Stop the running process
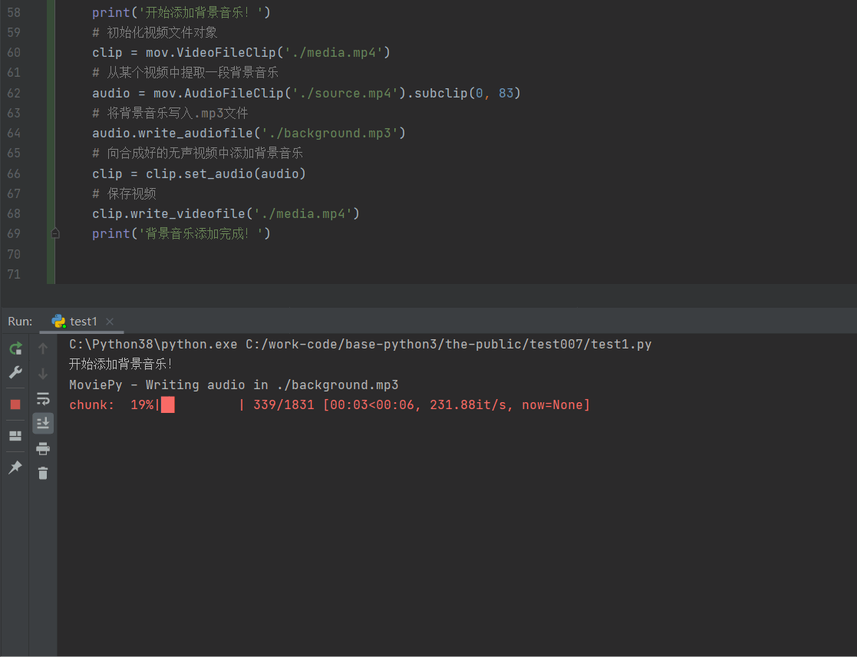This screenshot has width=857, height=657. [15, 404]
